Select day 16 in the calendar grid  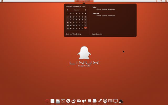(x=82, y=23)
